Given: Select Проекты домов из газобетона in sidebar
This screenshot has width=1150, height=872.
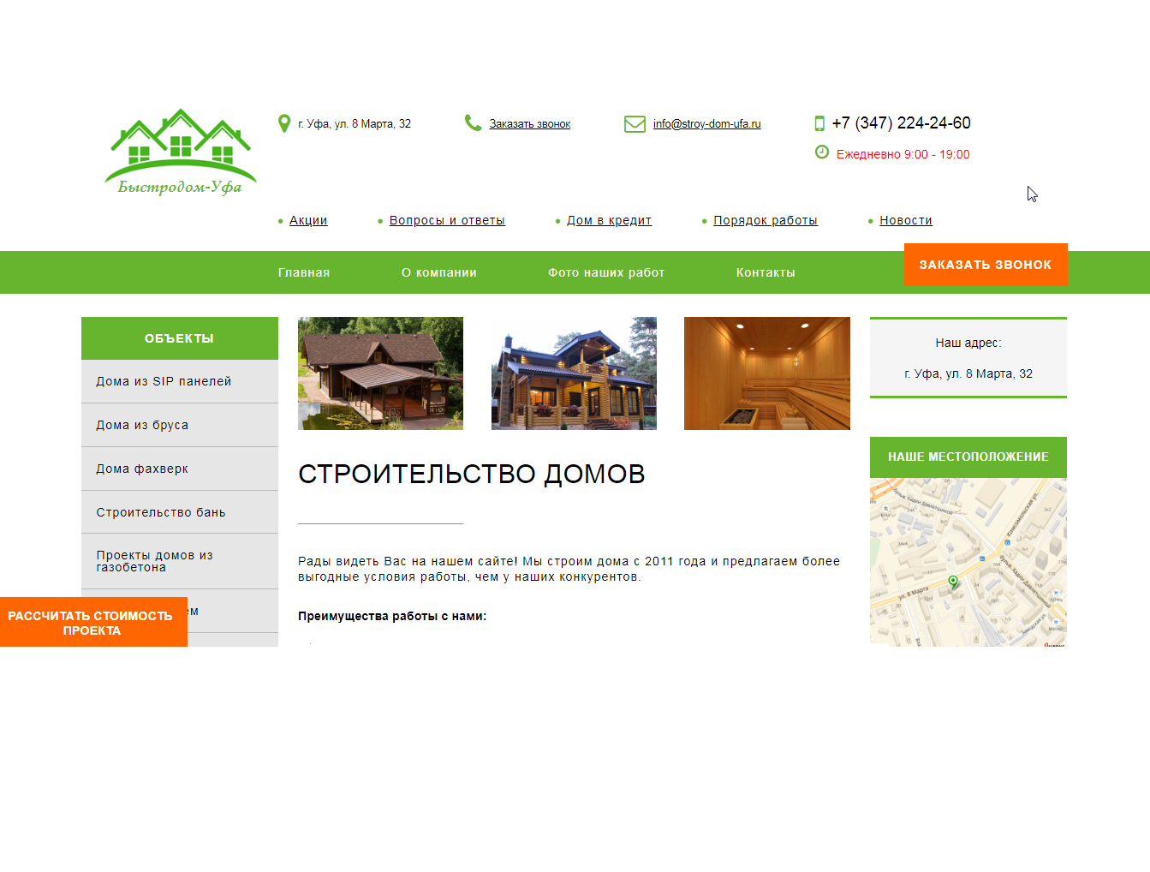Looking at the screenshot, I should tap(180, 561).
